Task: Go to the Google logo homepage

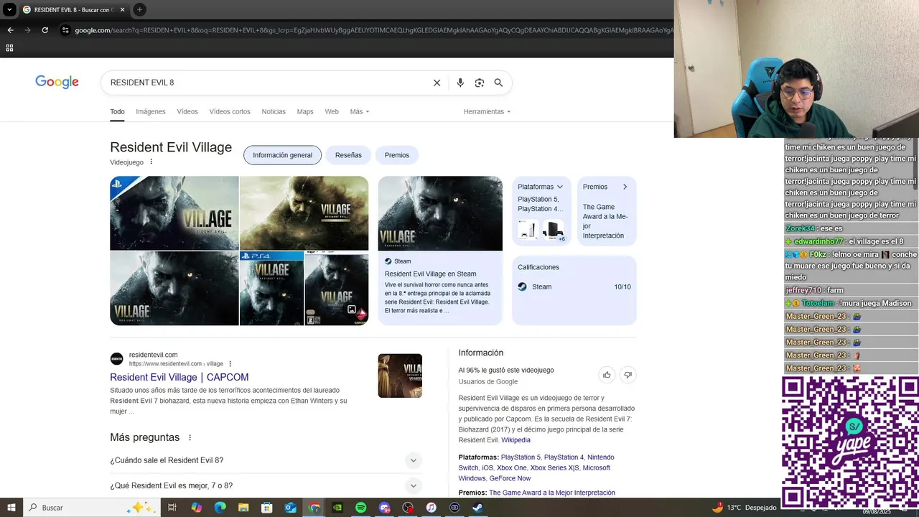Action: tap(57, 82)
